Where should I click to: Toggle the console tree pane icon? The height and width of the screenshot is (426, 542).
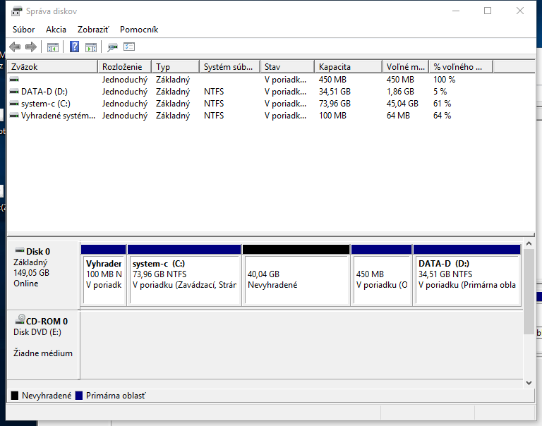click(x=52, y=47)
